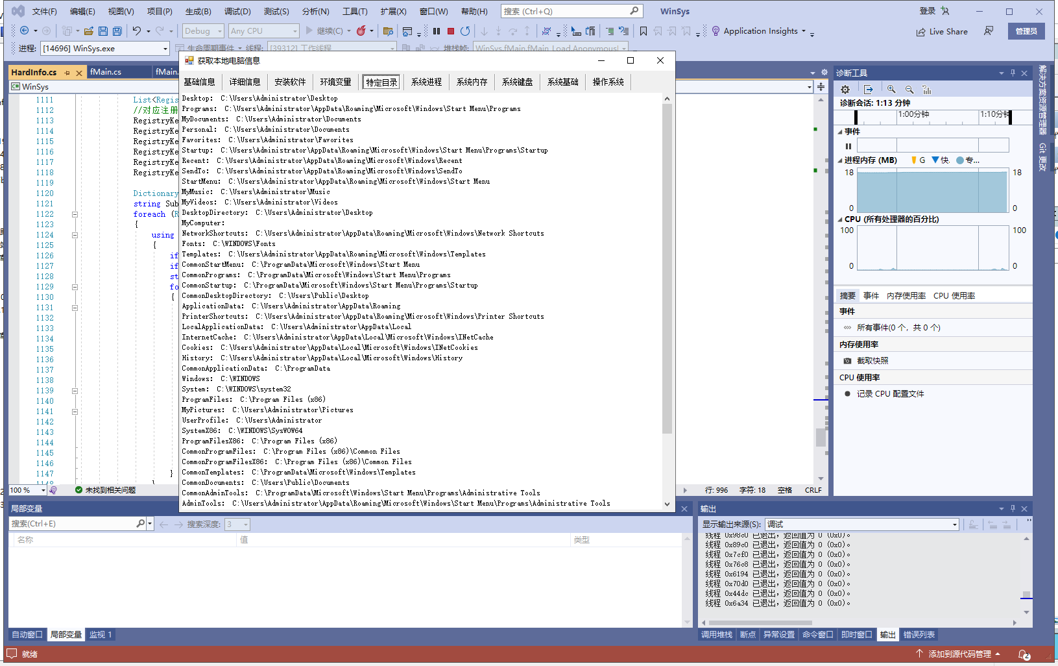Click the increase indent icon
Screen dimensions: 1058x666
[x=609, y=31]
